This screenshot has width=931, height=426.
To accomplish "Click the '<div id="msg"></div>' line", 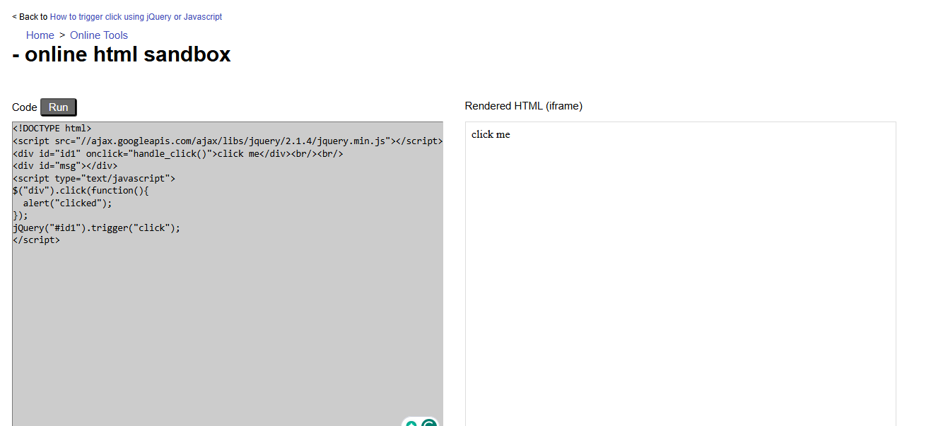I will coord(65,166).
